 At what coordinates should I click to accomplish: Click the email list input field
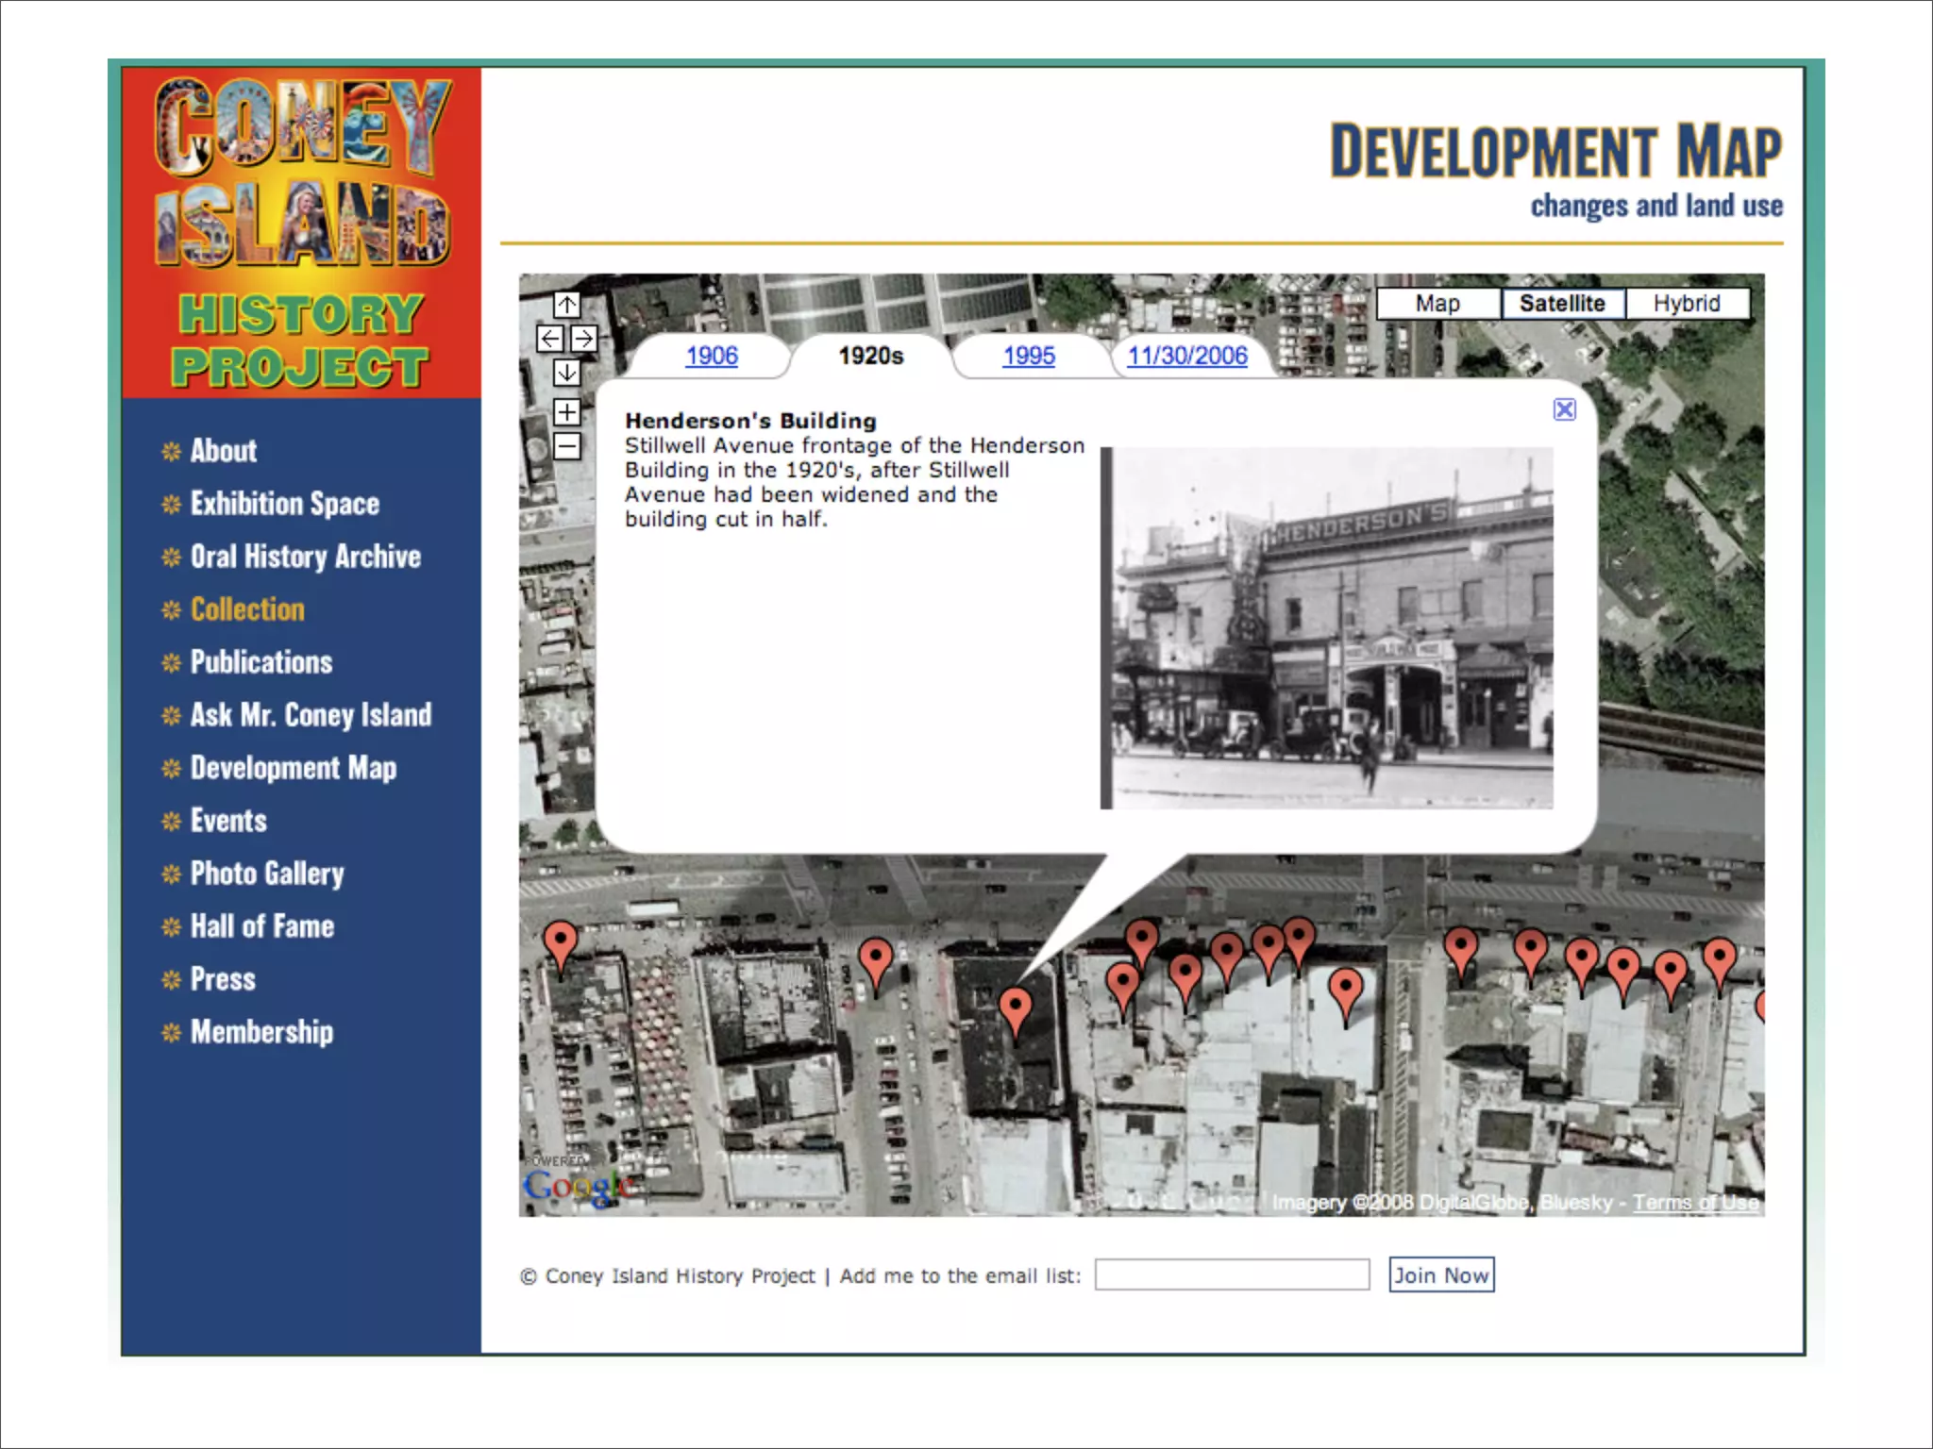[1232, 1275]
